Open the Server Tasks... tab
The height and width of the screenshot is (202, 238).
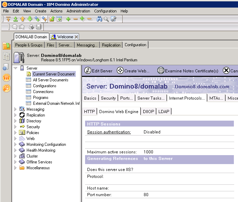point(151,98)
